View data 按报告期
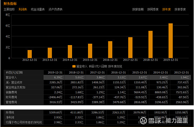The image size is (194, 127). pos(138,9)
